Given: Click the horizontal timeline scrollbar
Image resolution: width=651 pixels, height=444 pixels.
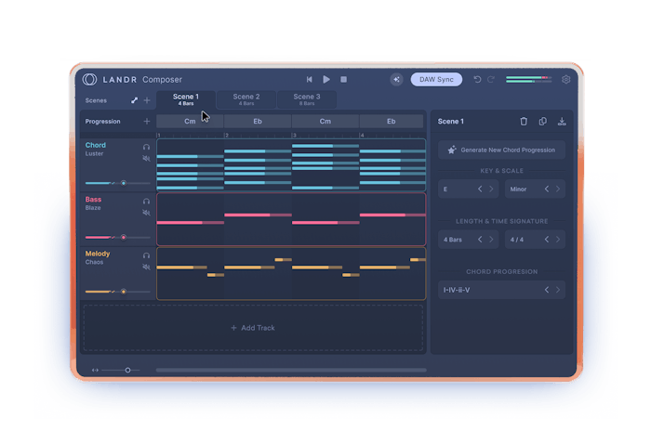Looking at the screenshot, I should coord(291,371).
